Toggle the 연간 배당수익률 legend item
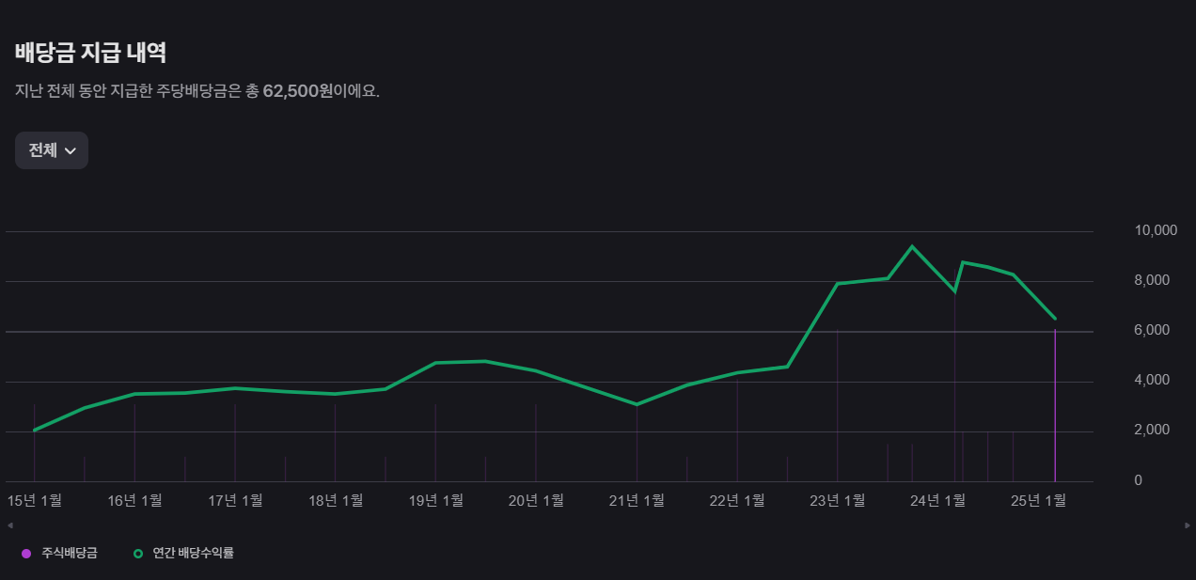 tap(183, 554)
